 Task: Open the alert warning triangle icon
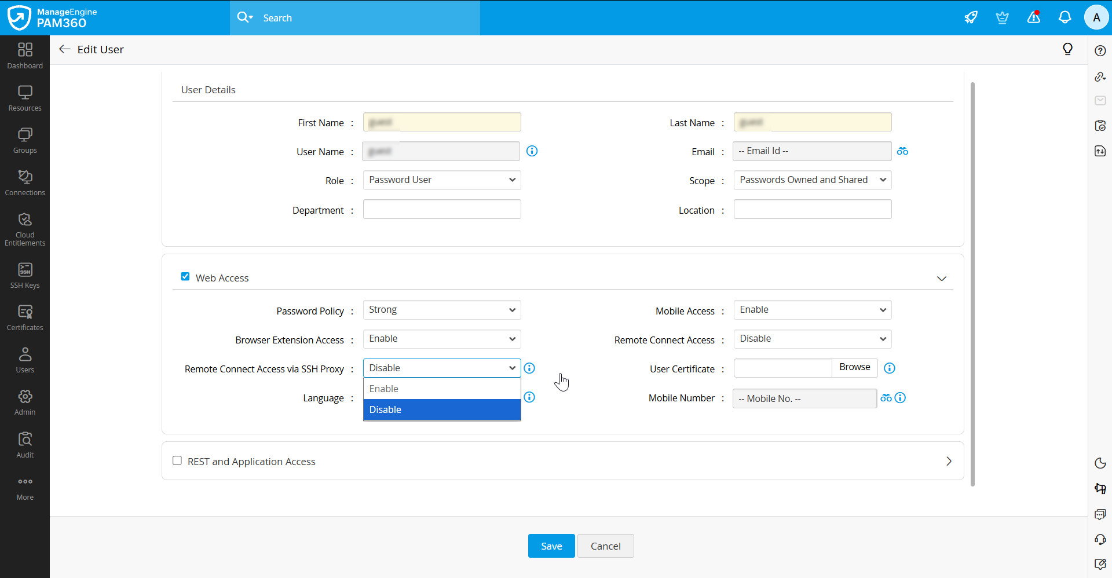coord(1034,17)
